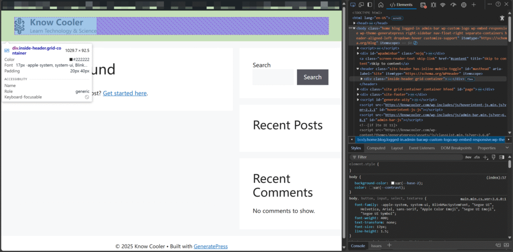Toggle the :hov element state button
This screenshot has height=252, width=513.
click(x=468, y=157)
